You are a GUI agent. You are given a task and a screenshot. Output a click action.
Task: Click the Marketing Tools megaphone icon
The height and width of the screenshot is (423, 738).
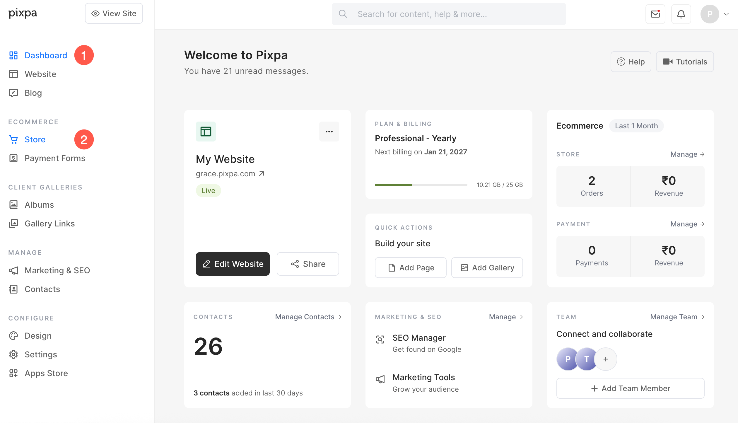click(x=380, y=379)
